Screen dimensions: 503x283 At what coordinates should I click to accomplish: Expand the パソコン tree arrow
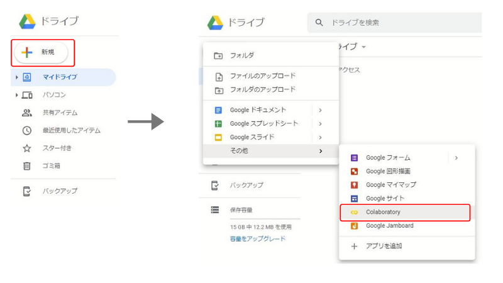click(x=17, y=95)
